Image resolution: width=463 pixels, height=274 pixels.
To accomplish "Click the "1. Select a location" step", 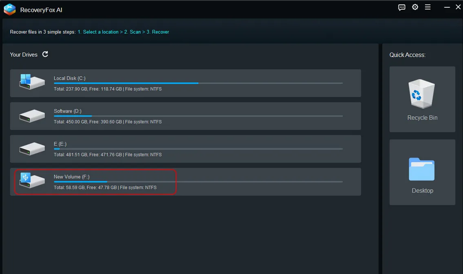I will coord(98,32).
